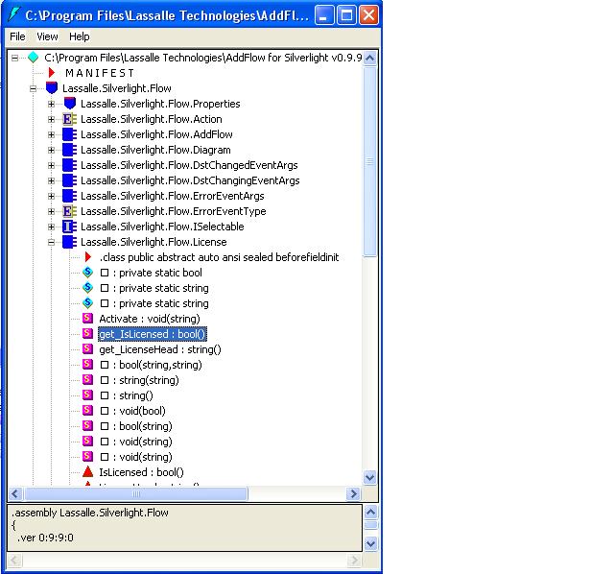The height and width of the screenshot is (574, 614).
Task: Collapse the Lassalle.Silverlight.Flow namespace node
Action: [34, 88]
